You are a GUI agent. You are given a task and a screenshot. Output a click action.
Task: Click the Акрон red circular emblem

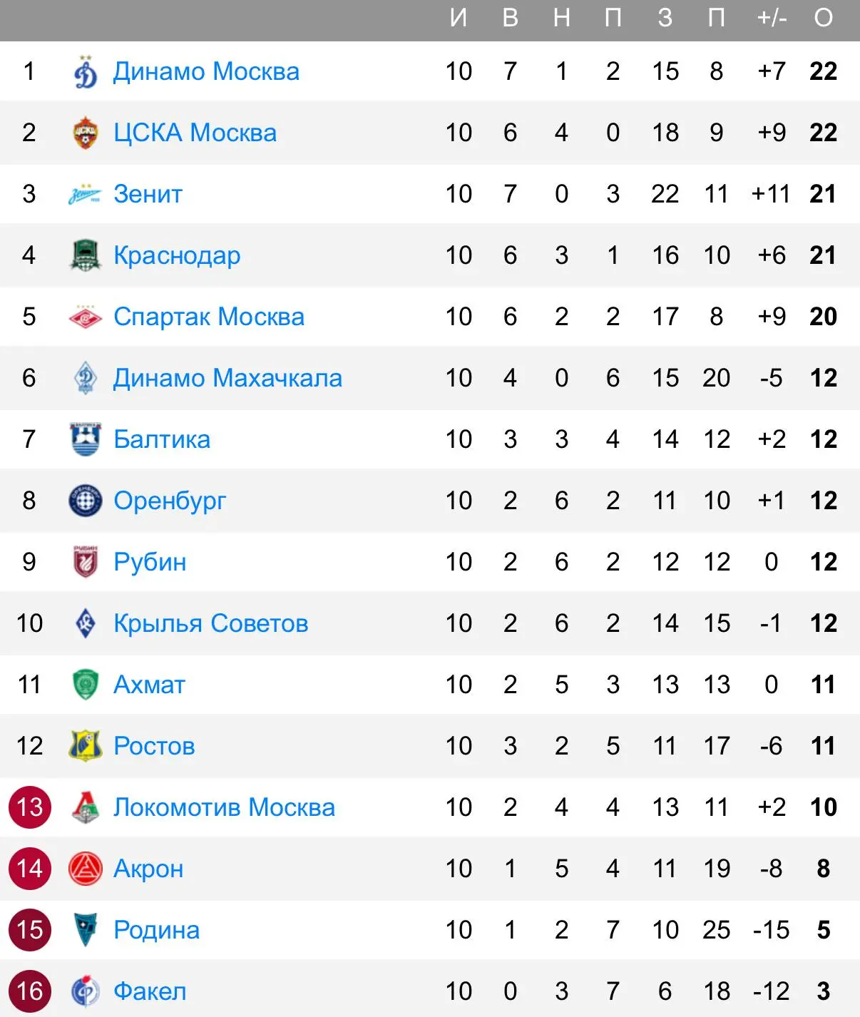click(x=86, y=869)
